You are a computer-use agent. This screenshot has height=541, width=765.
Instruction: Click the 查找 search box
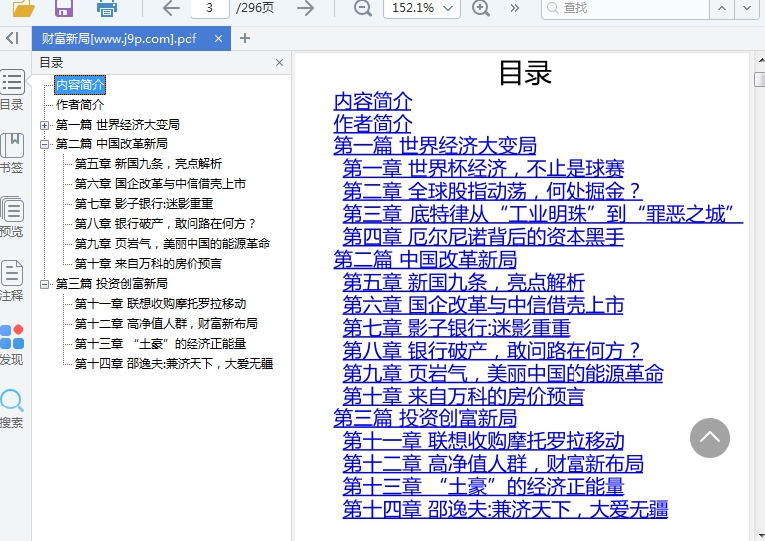pyautogui.click(x=625, y=8)
